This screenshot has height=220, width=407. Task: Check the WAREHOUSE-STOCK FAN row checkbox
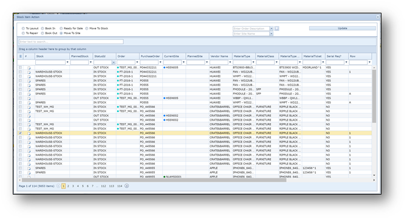(x=21, y=72)
